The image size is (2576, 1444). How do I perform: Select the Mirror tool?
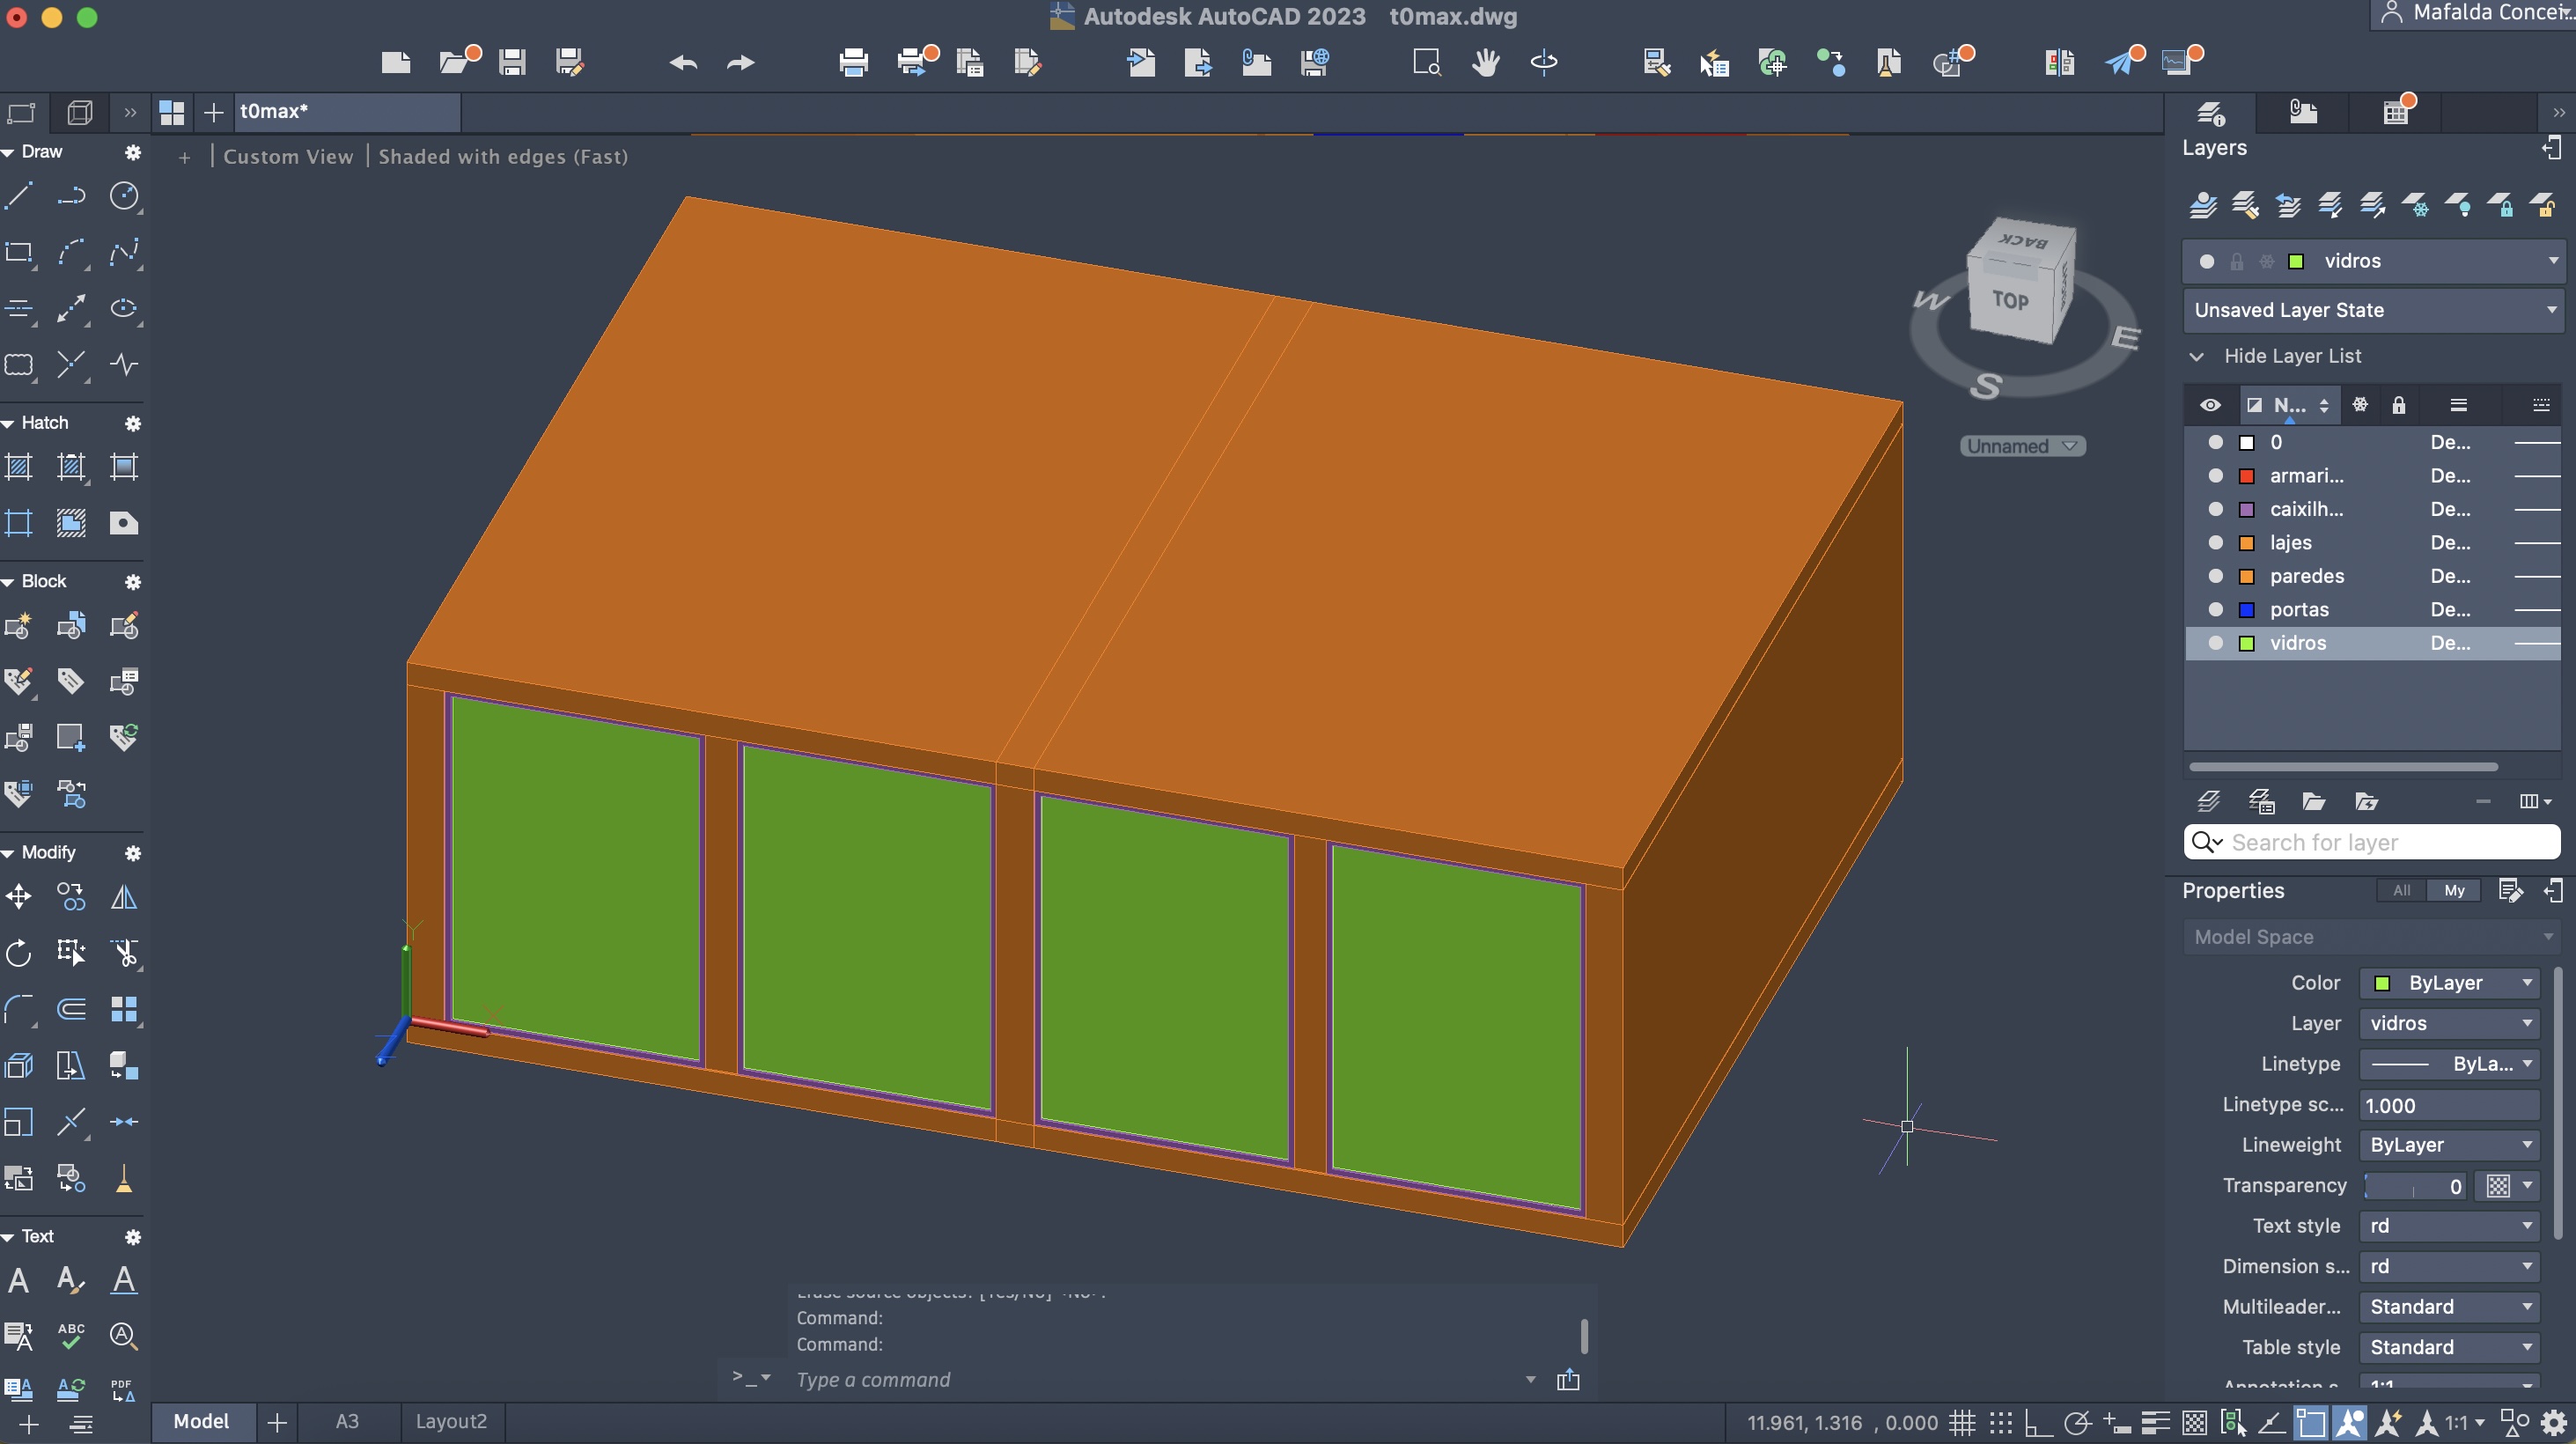click(x=124, y=897)
